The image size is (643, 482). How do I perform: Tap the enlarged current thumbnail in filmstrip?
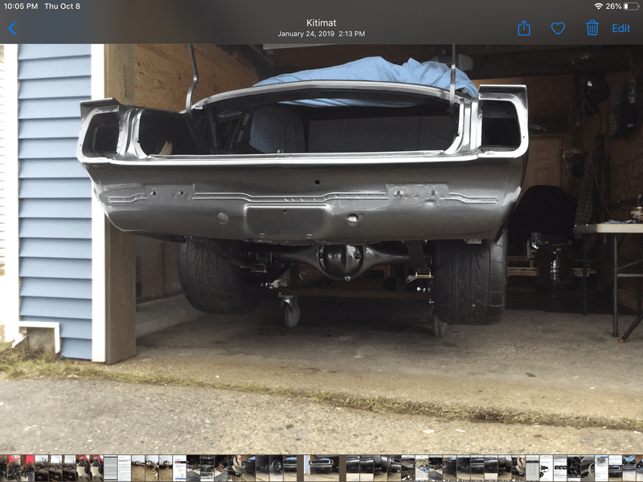[x=321, y=468]
